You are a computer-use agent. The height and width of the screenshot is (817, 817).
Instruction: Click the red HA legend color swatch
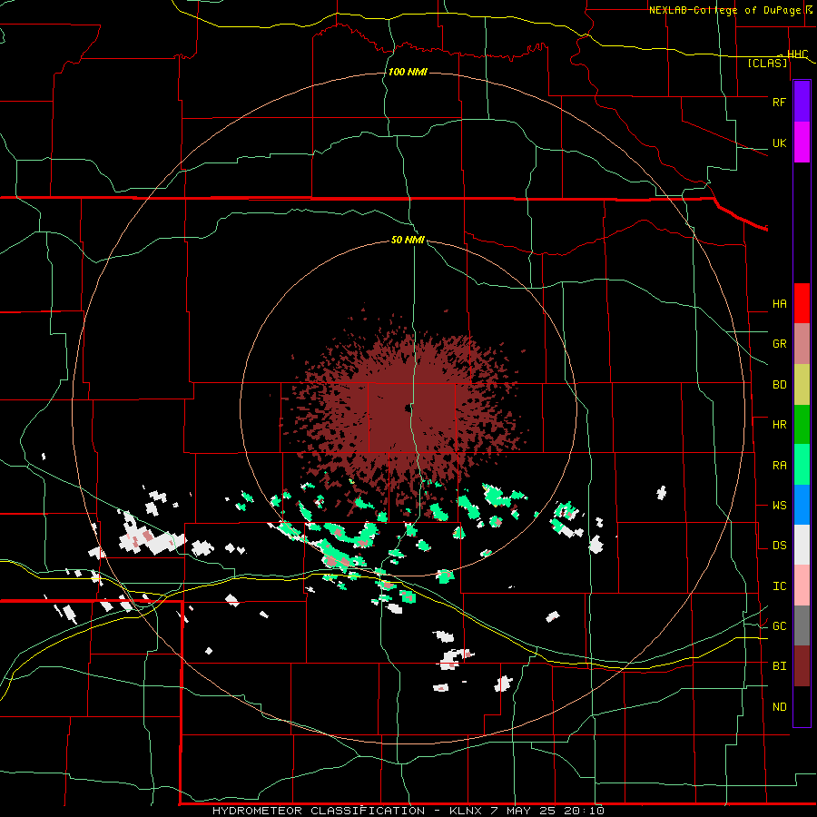(802, 303)
